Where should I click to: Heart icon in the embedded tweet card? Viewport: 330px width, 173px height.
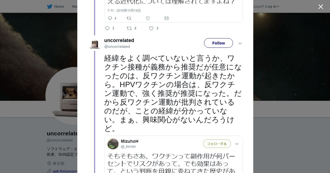[x=148, y=18]
